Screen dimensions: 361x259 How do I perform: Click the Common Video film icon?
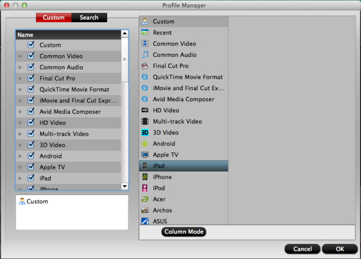(x=145, y=43)
